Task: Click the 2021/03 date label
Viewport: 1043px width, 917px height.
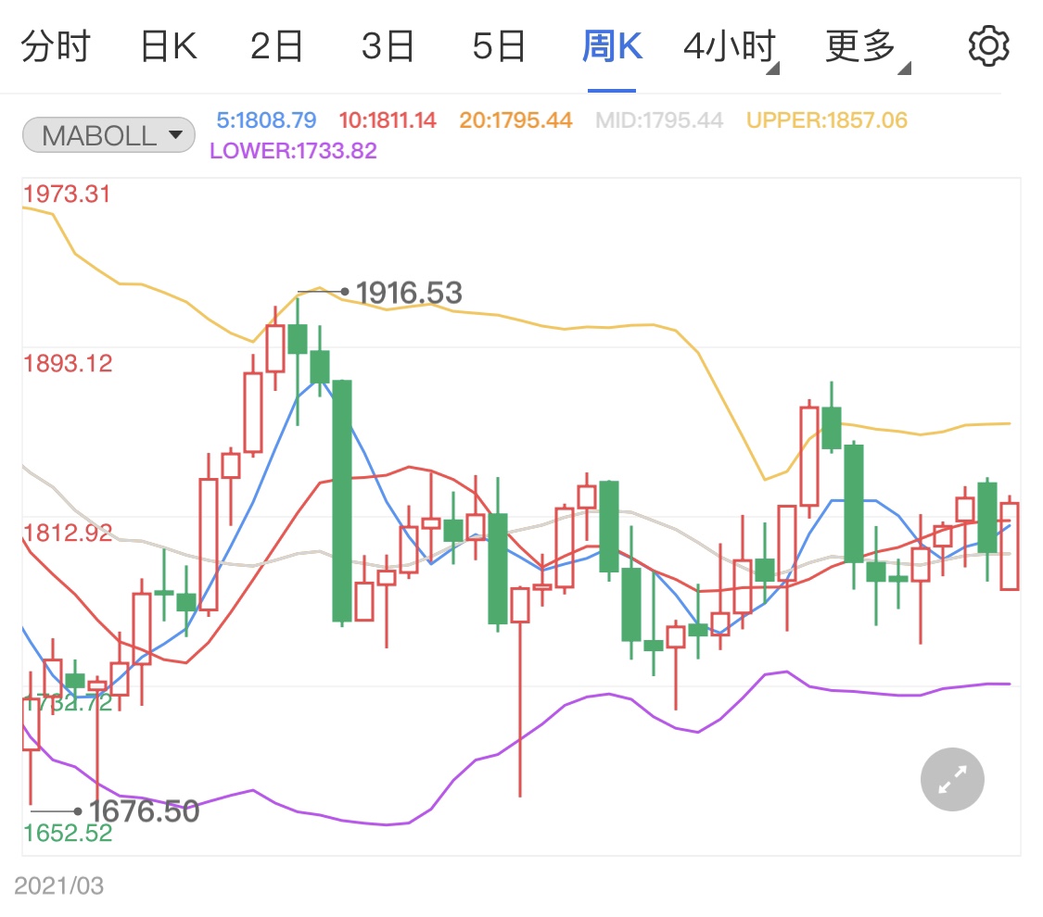Action: coord(58,886)
